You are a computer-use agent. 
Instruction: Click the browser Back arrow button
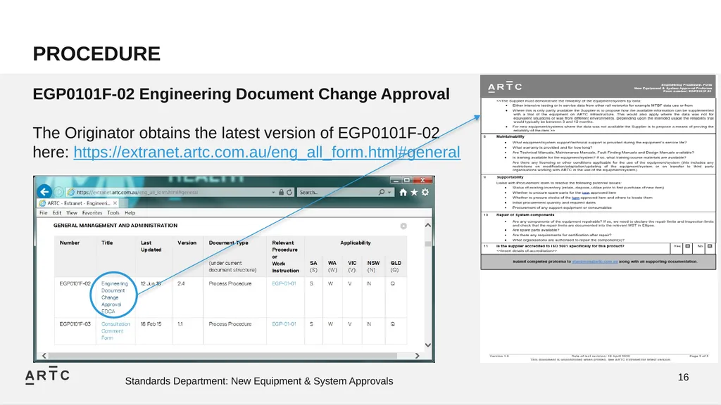pyautogui.click(x=44, y=192)
